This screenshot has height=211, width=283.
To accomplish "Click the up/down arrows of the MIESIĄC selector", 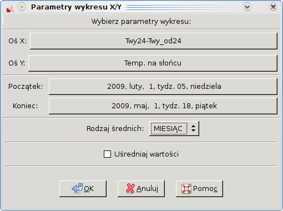I will click(x=194, y=128).
